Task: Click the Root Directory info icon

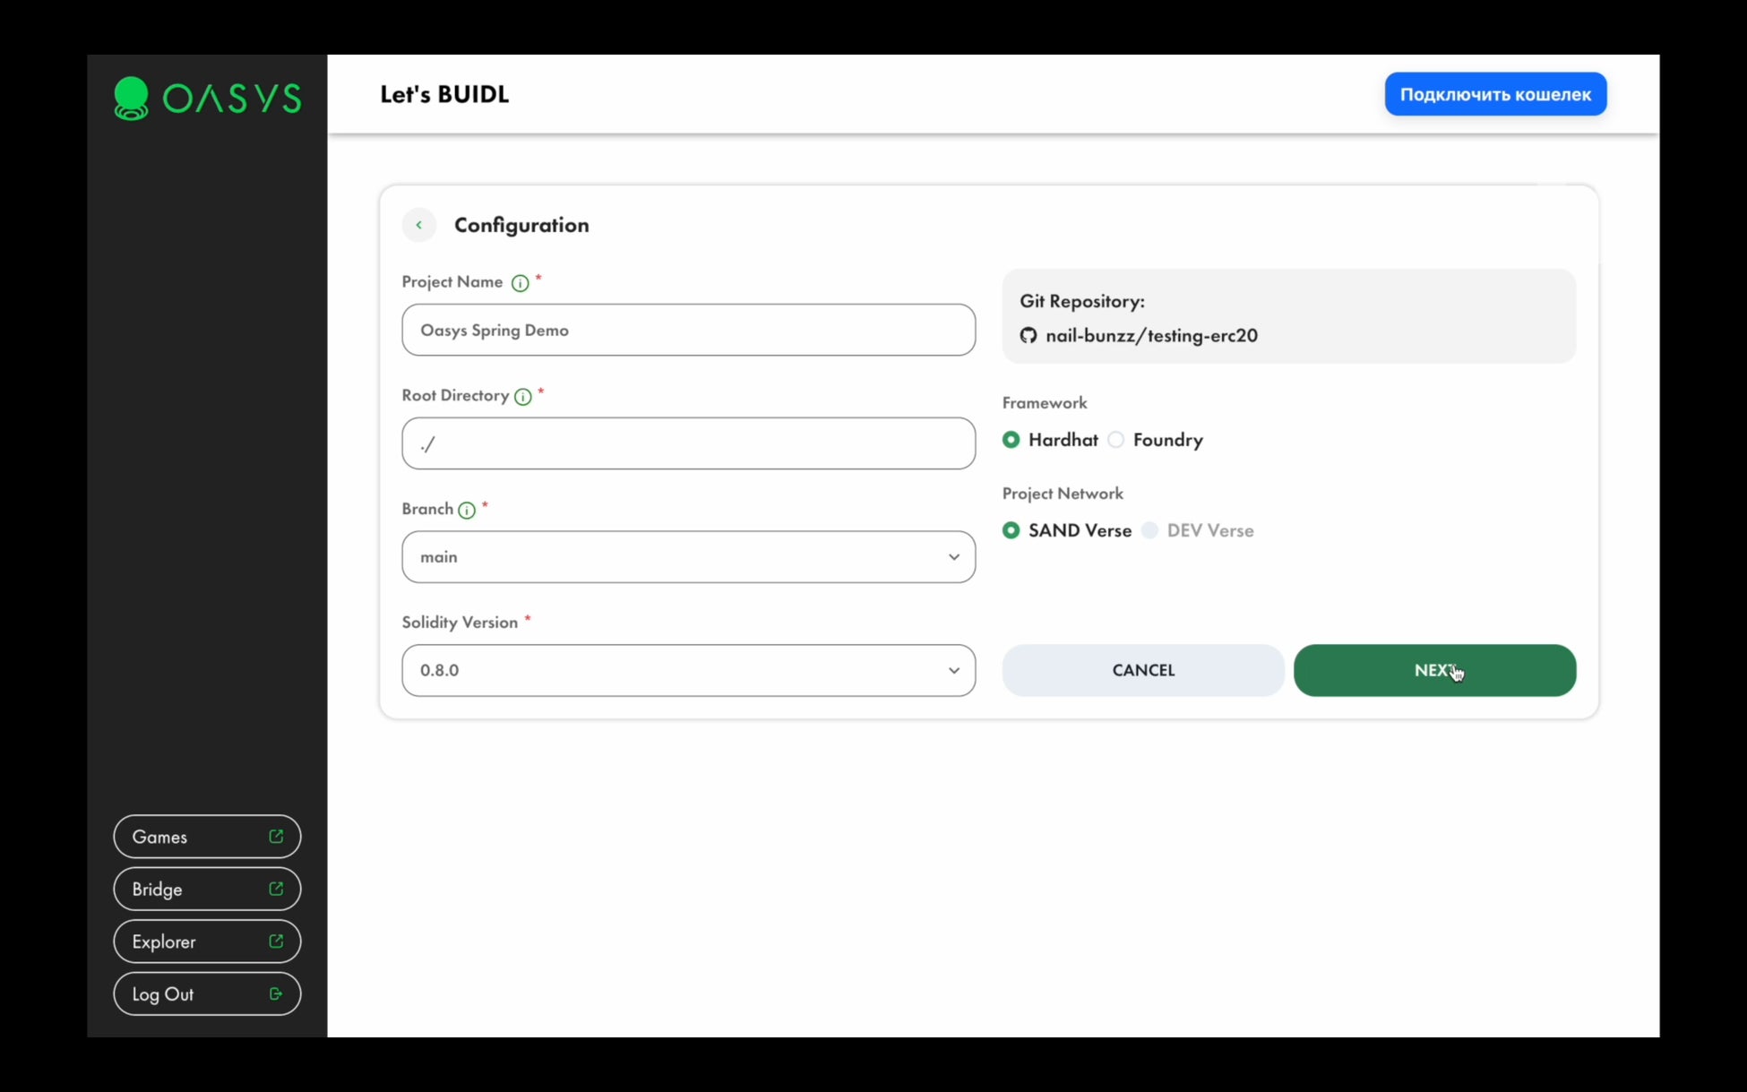Action: point(523,397)
